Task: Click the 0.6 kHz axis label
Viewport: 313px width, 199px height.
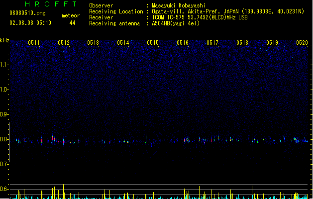Action: coord(4,189)
